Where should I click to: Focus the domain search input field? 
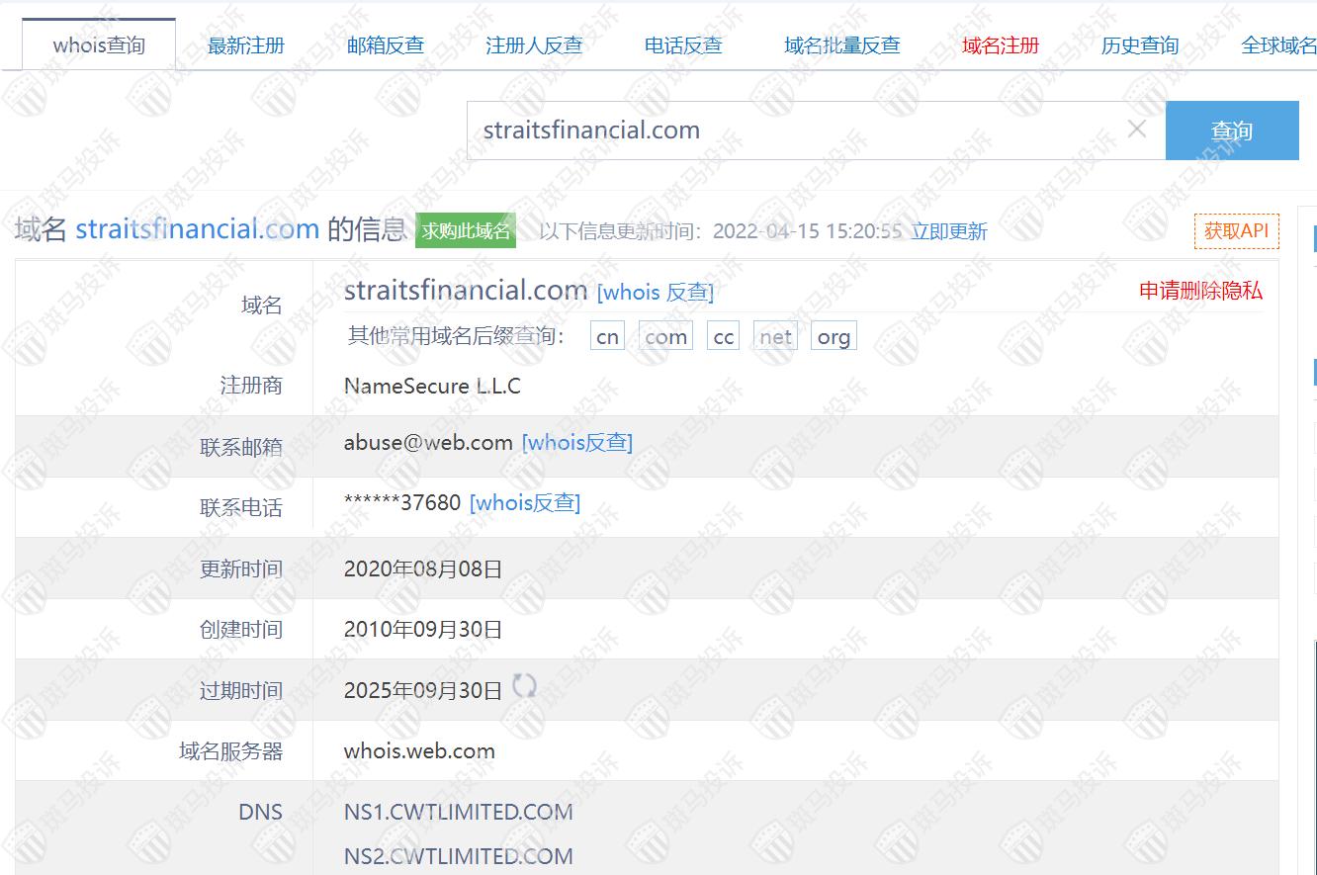[x=791, y=130]
